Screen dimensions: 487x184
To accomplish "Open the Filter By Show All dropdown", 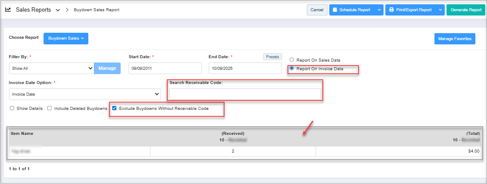I will click(x=52, y=68).
